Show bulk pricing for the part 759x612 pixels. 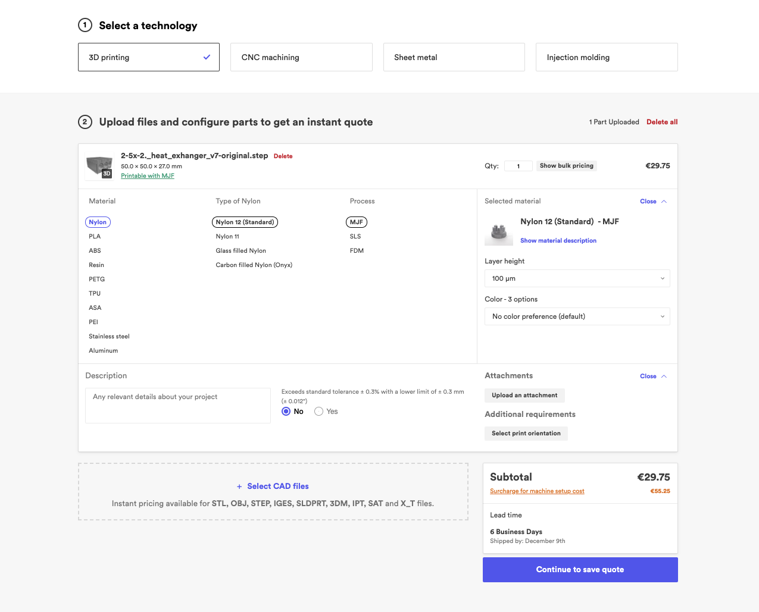[566, 165]
